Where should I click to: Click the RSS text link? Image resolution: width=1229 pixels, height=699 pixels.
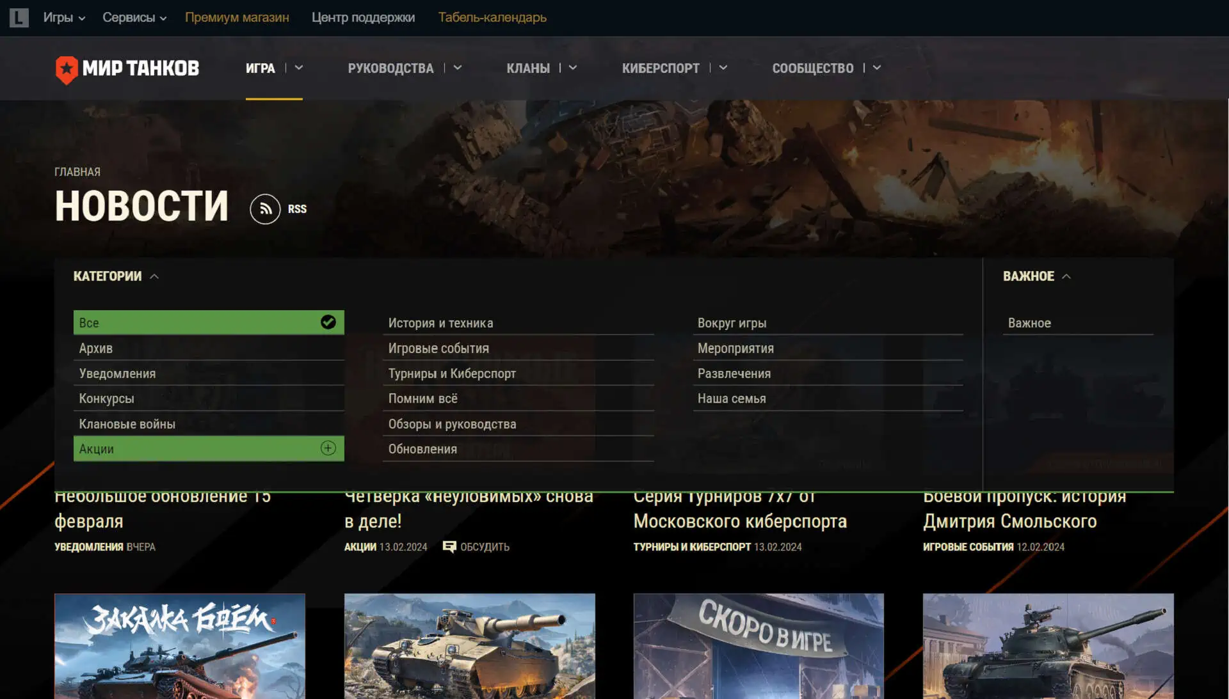coord(297,209)
